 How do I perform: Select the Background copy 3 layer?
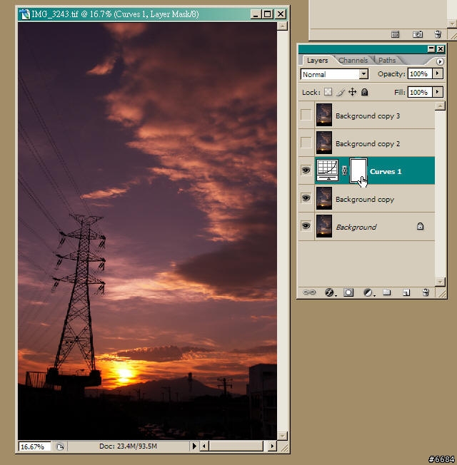tap(375, 115)
